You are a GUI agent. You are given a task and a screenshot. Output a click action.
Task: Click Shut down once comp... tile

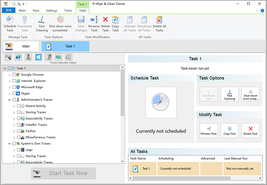[250, 94]
